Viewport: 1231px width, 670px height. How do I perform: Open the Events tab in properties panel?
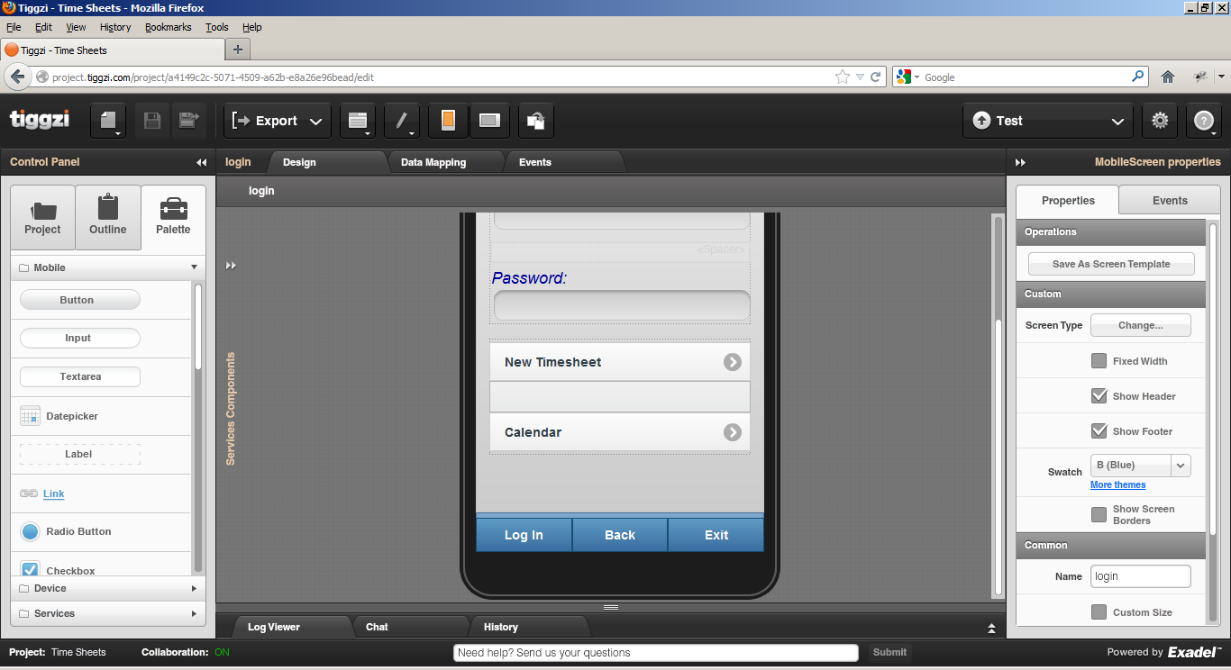point(1170,201)
